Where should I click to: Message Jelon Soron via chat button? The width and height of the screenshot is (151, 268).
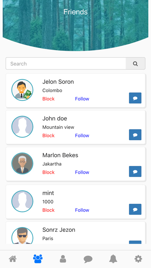tap(135, 98)
